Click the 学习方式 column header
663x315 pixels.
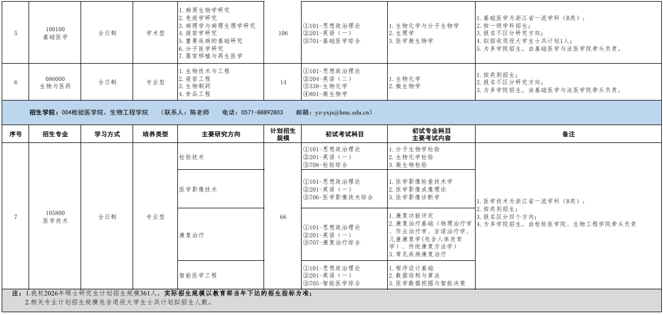107,135
